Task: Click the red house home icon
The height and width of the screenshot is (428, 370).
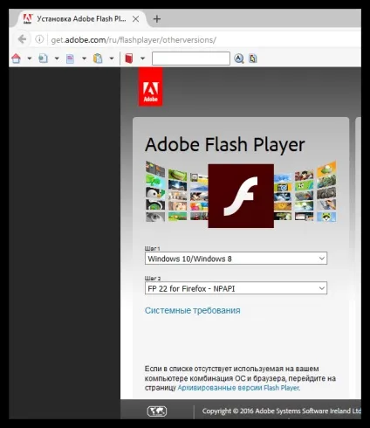Action: click(17, 59)
